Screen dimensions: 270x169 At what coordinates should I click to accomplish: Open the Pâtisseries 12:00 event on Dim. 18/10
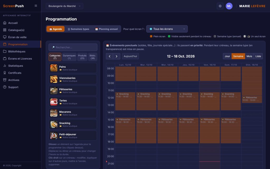coord(252,99)
